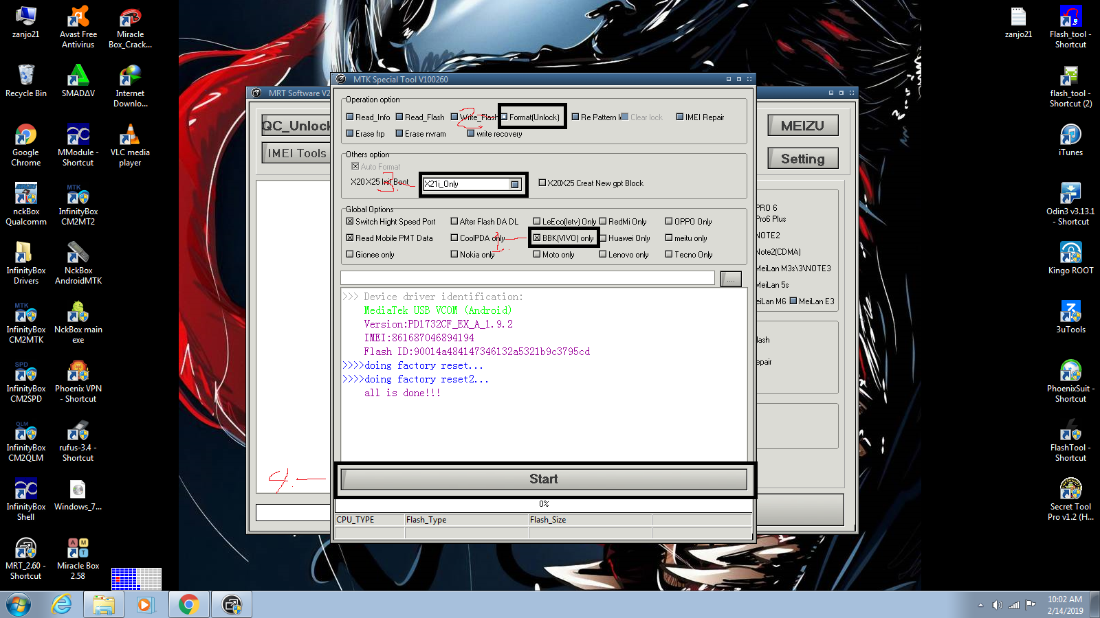Open the Miracle Box Crack desktop icon
Image resolution: width=1100 pixels, height=618 pixels.
130,27
